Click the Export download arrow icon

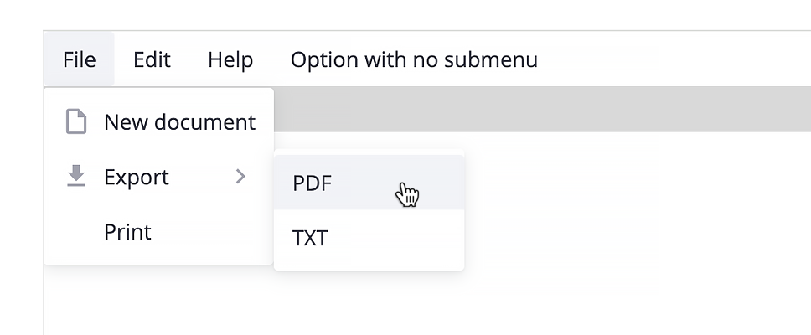pos(76,176)
